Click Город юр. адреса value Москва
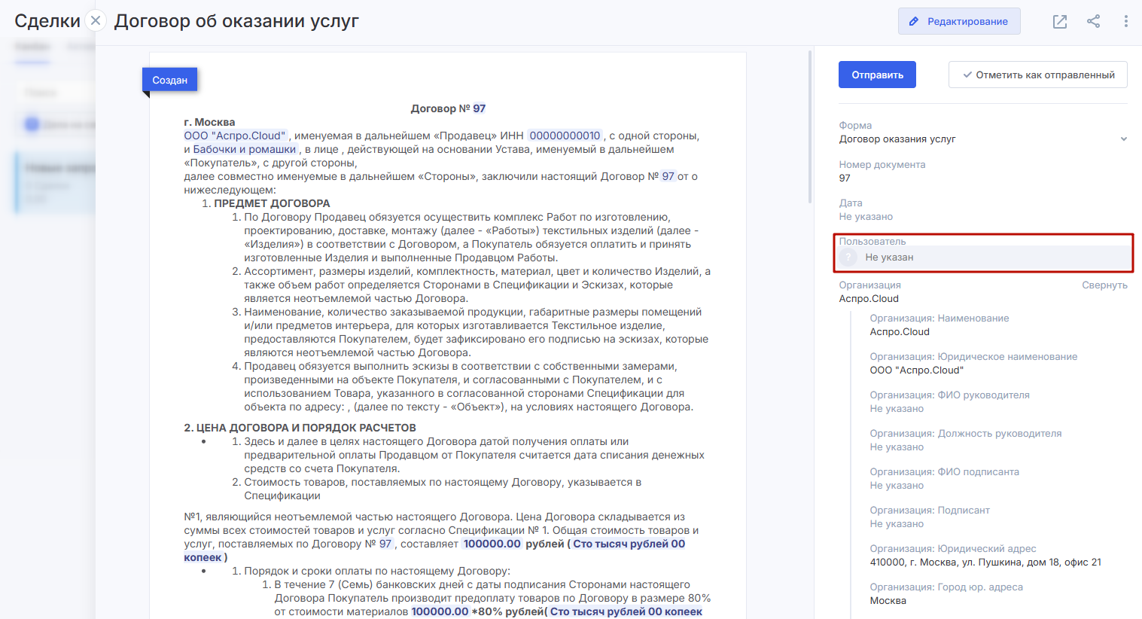This screenshot has height=619, width=1142. pyautogui.click(x=888, y=600)
